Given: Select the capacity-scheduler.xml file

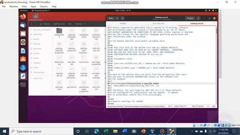Looking at the screenshot, I should 72,34.
